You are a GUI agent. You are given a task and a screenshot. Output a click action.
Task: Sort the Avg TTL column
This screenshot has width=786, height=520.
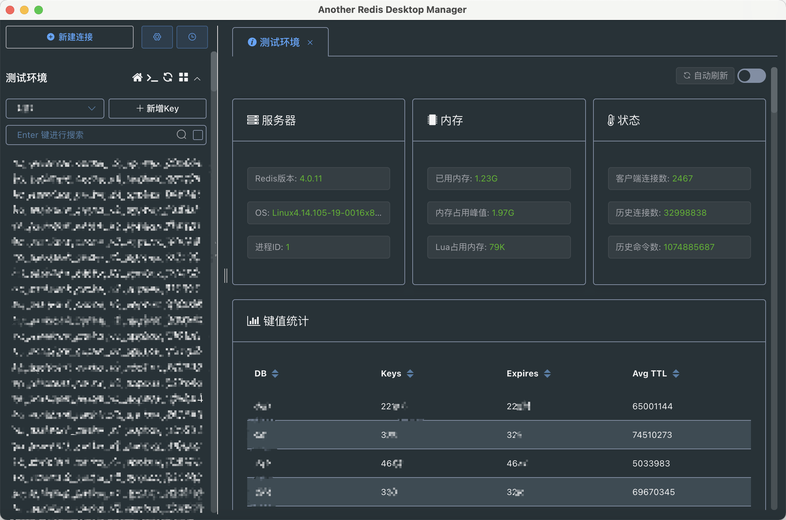click(x=676, y=374)
